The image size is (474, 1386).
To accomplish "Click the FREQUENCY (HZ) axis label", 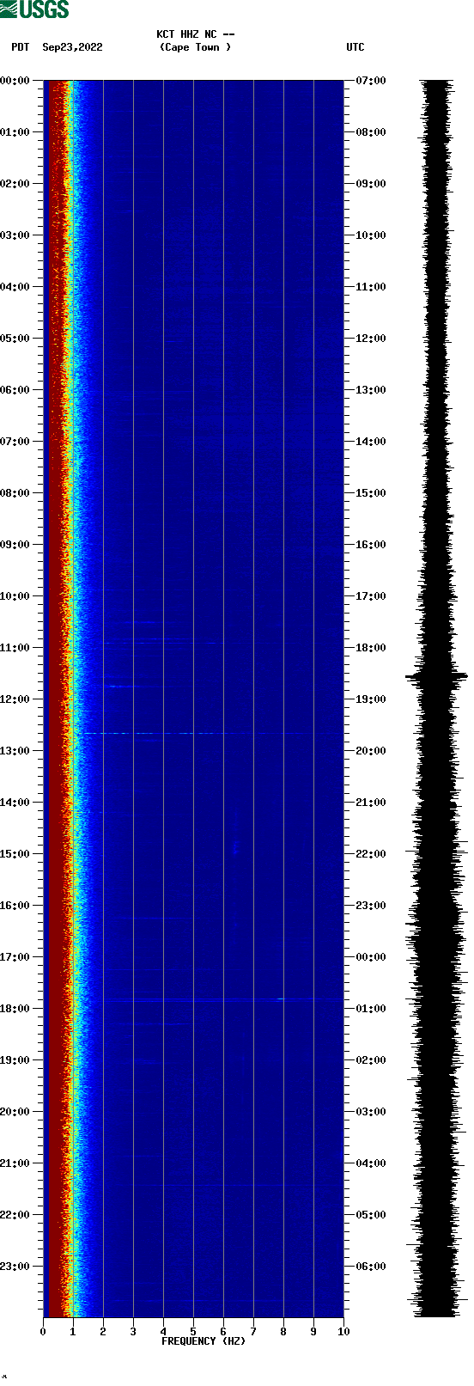I will 204,1341.
